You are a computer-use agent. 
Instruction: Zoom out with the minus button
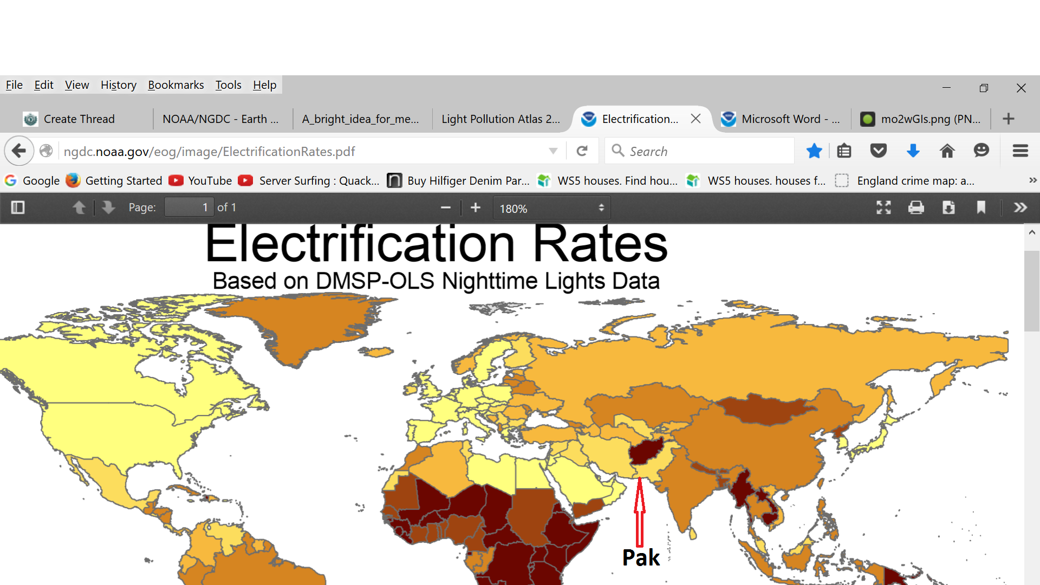coord(446,207)
